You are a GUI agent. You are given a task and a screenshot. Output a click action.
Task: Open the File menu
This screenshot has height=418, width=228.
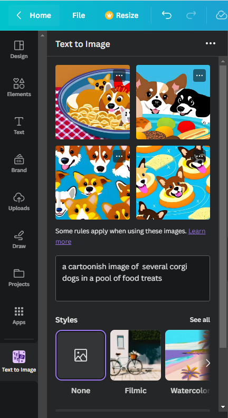coord(79,15)
